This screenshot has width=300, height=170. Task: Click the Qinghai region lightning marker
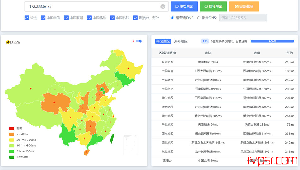point(54,102)
